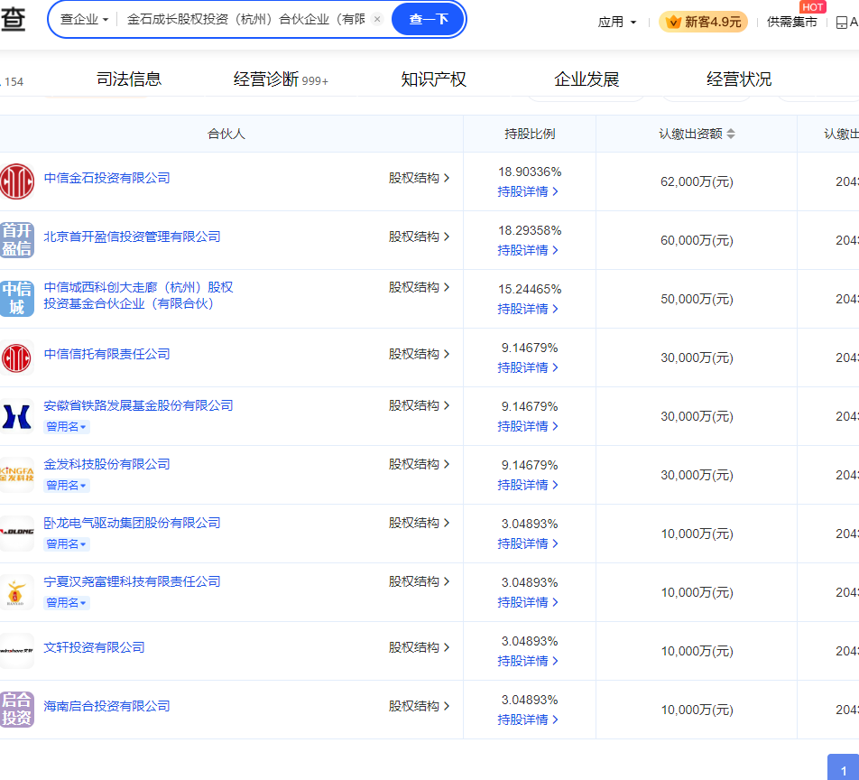
Task: Open the 中信城西科创大走廊 fund link
Action: click(139, 295)
